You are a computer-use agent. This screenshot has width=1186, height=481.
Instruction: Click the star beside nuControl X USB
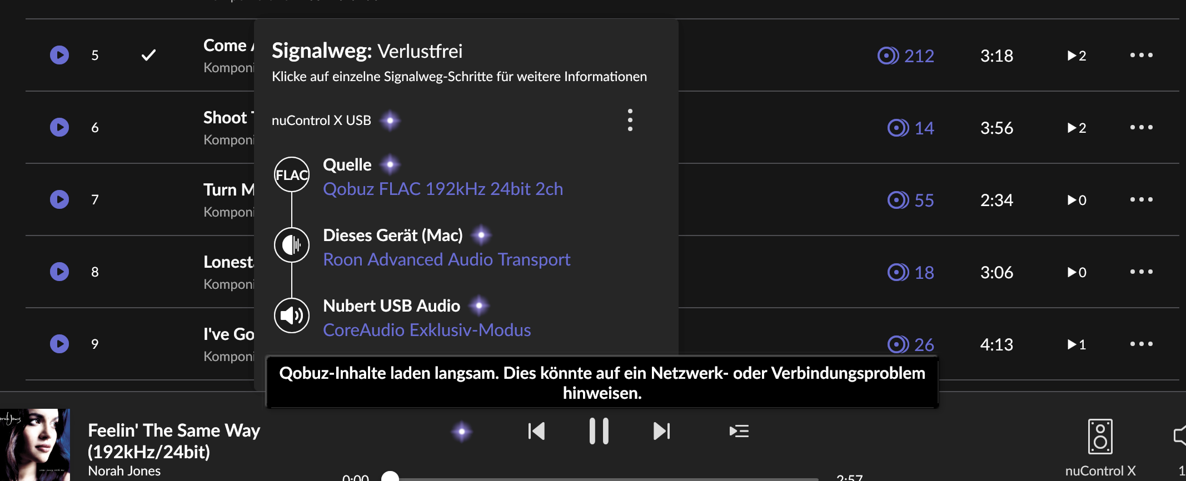(x=390, y=121)
